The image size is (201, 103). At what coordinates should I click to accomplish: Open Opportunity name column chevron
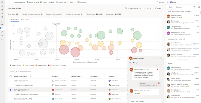[28, 76]
